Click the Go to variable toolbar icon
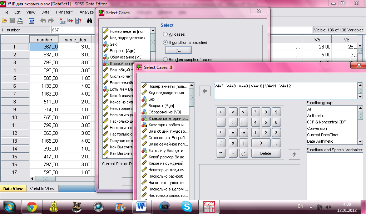 pyautogui.click(x=70, y=21)
